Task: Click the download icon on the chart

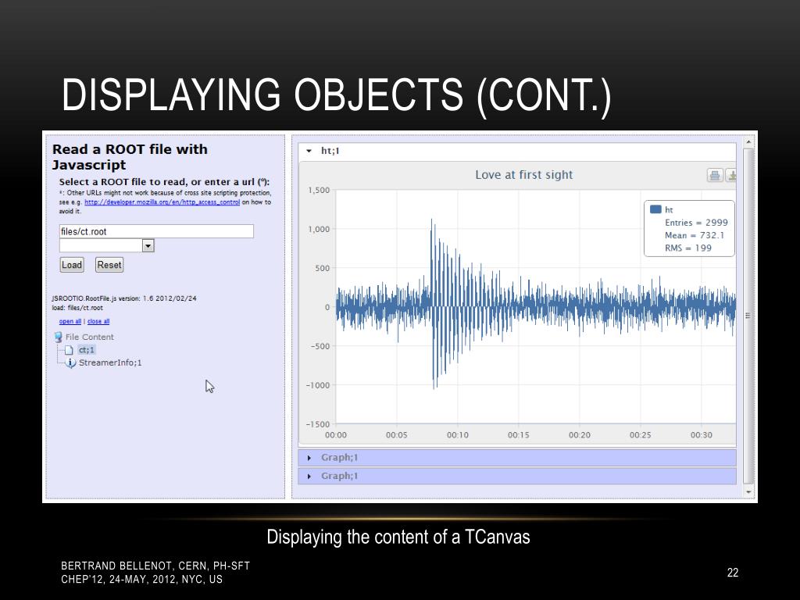Action: (x=730, y=176)
